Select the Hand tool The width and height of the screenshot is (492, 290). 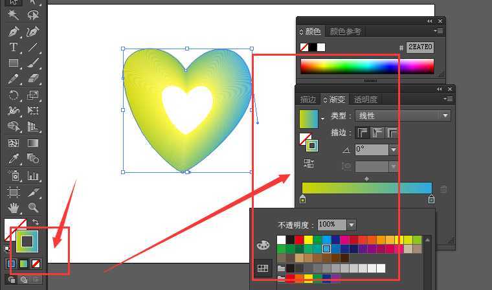pyautogui.click(x=13, y=207)
